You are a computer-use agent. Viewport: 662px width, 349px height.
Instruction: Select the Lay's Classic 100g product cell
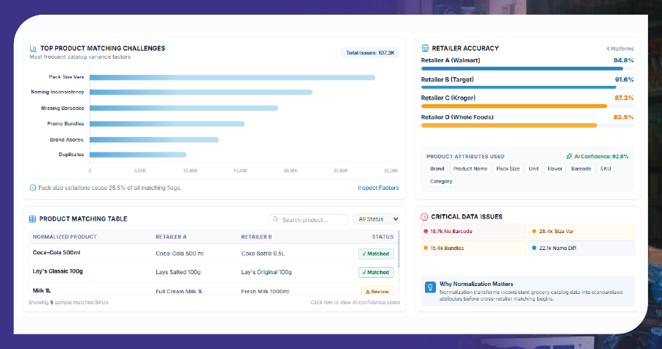57,271
